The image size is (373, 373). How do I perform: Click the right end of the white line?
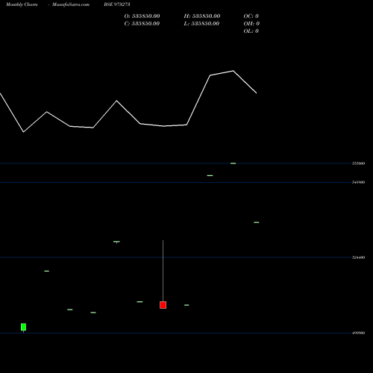click(x=257, y=93)
